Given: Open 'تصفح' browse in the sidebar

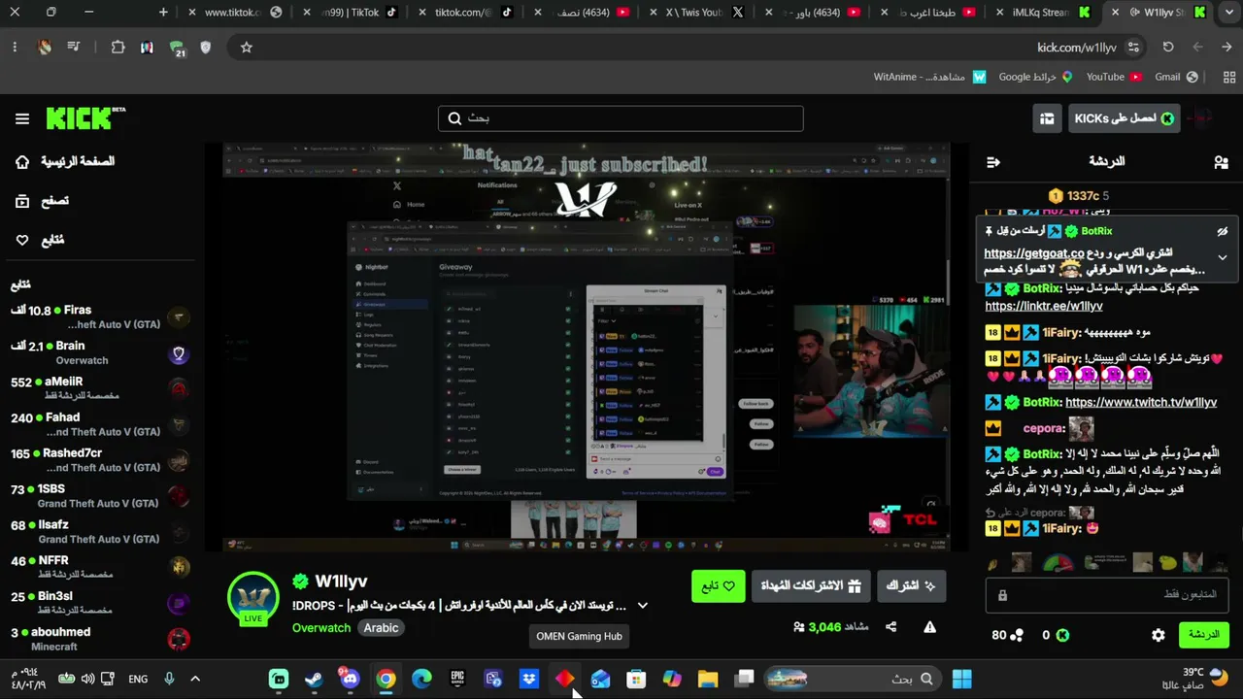Looking at the screenshot, I should pyautogui.click(x=42, y=201).
